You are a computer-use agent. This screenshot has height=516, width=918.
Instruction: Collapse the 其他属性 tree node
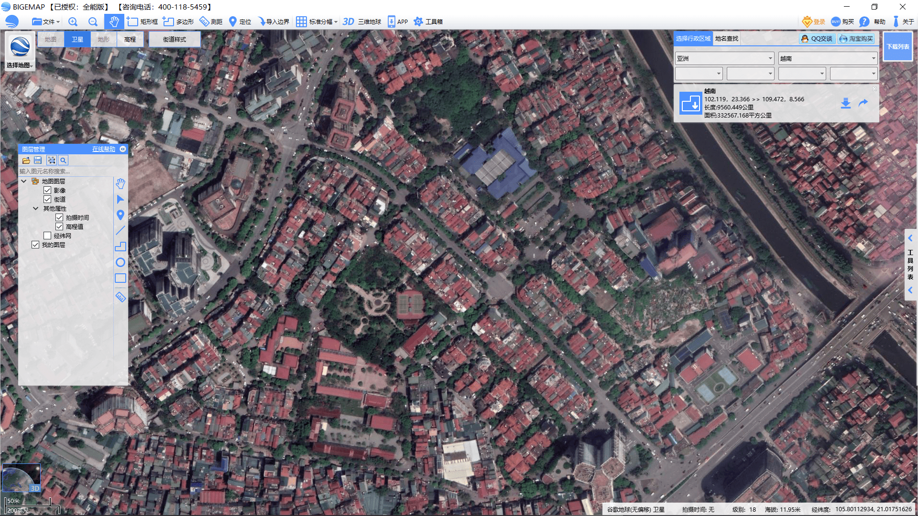(35, 208)
